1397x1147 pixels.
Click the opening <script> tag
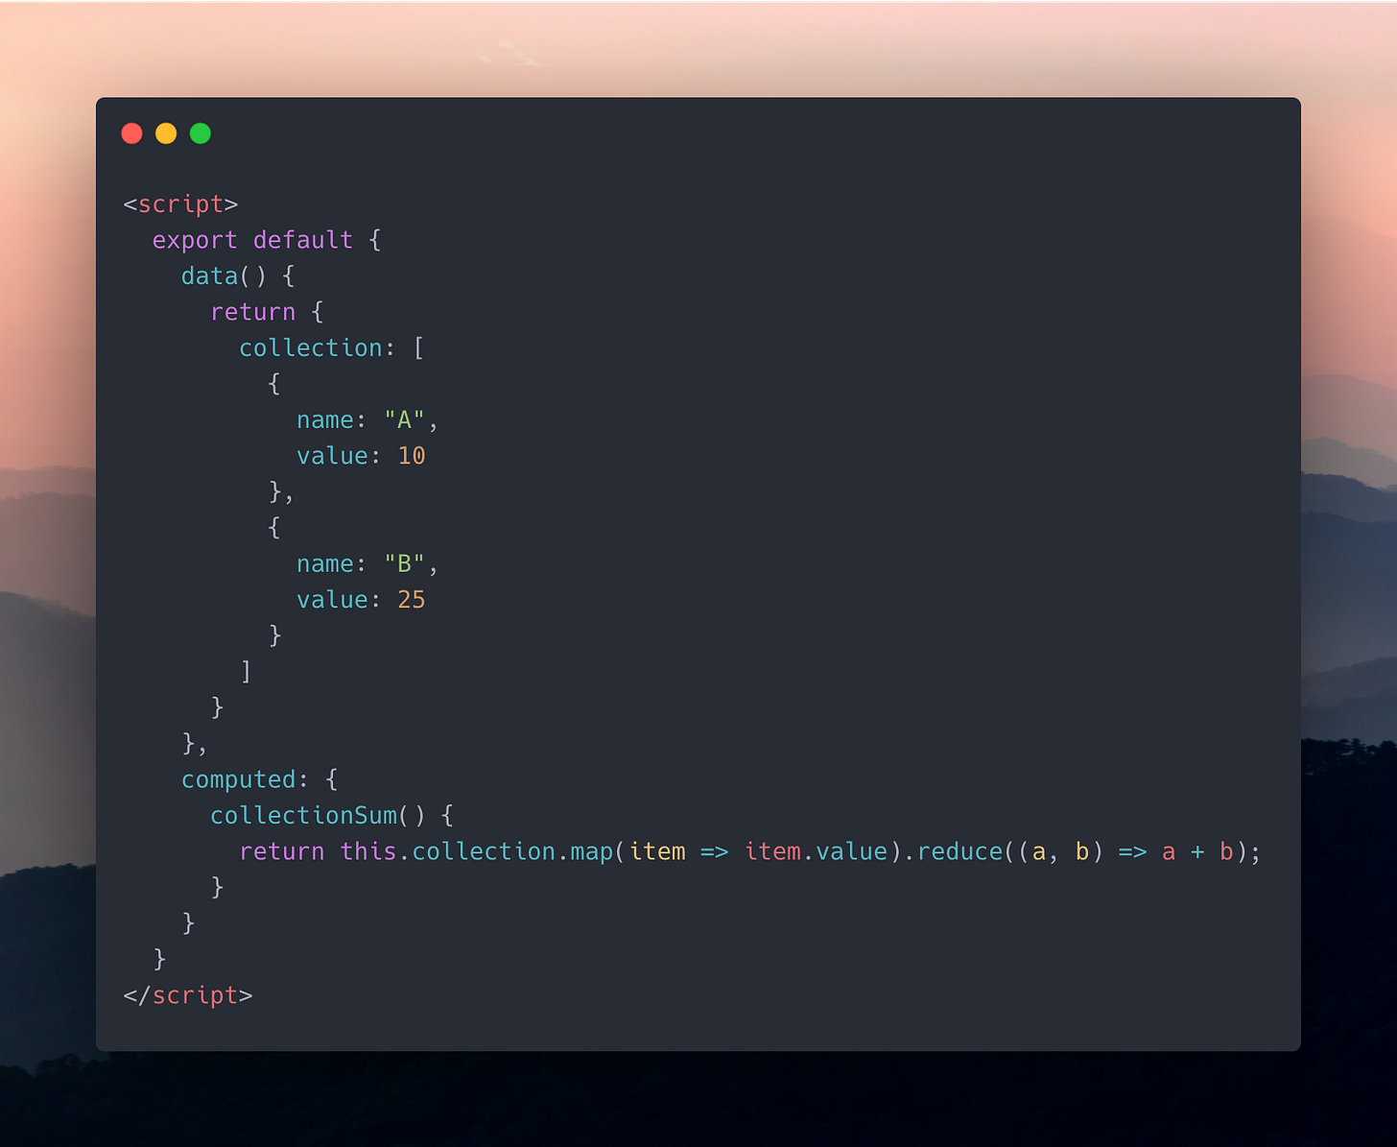(180, 204)
